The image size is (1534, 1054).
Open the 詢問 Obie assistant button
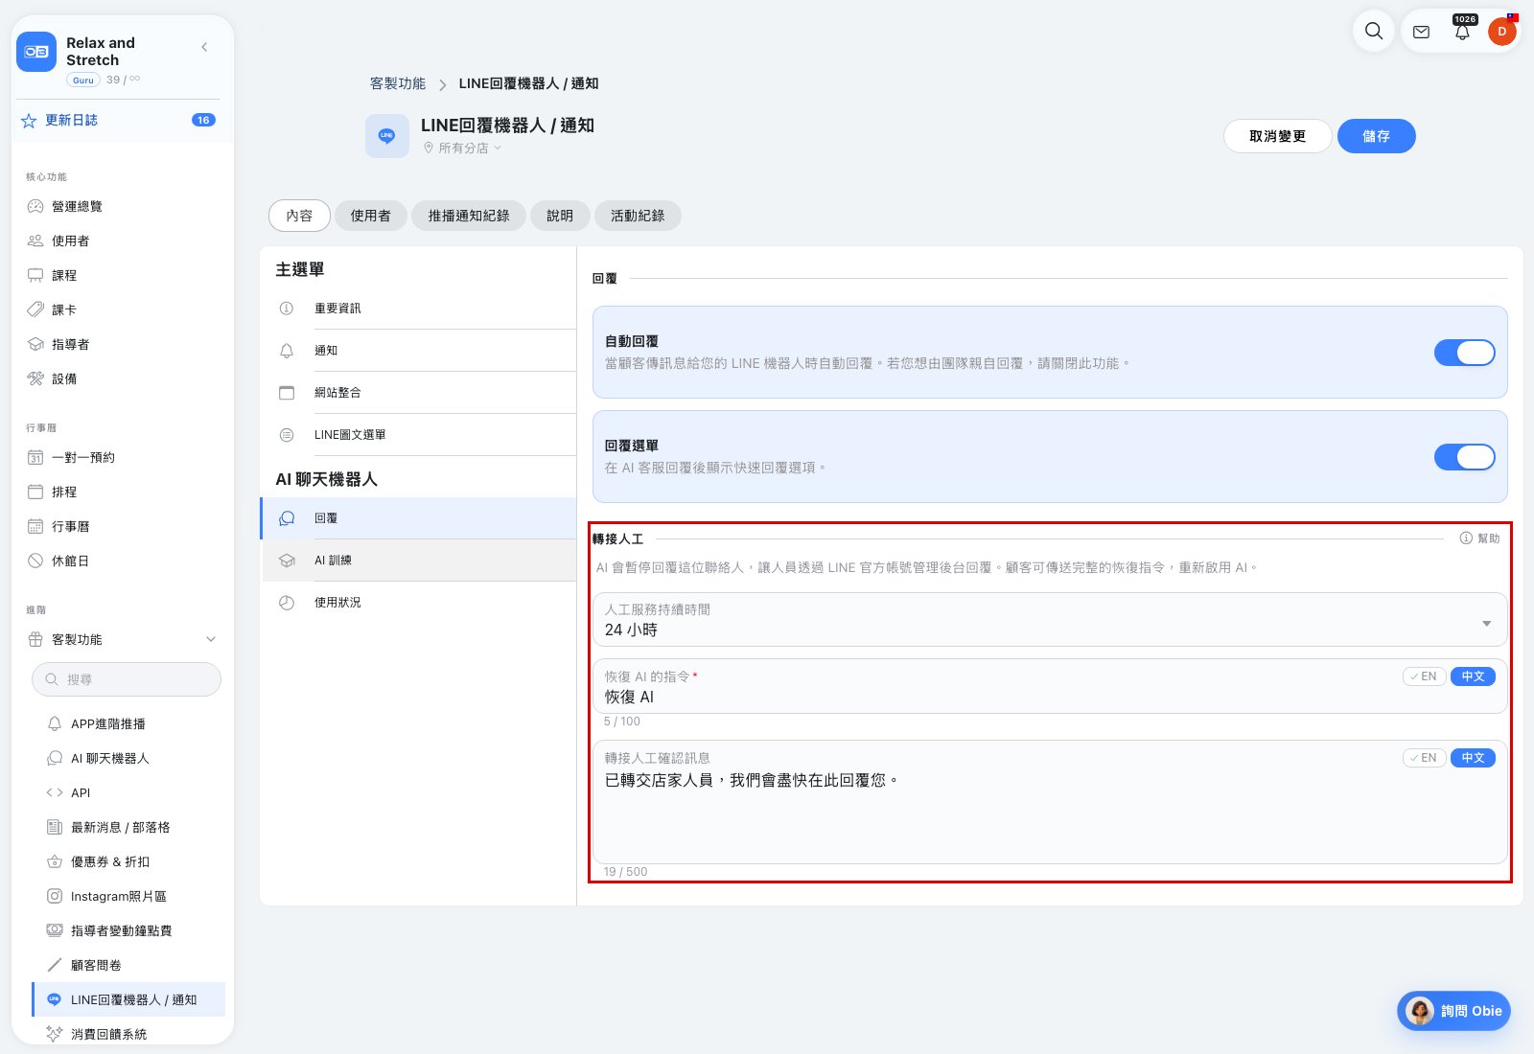click(x=1453, y=1011)
